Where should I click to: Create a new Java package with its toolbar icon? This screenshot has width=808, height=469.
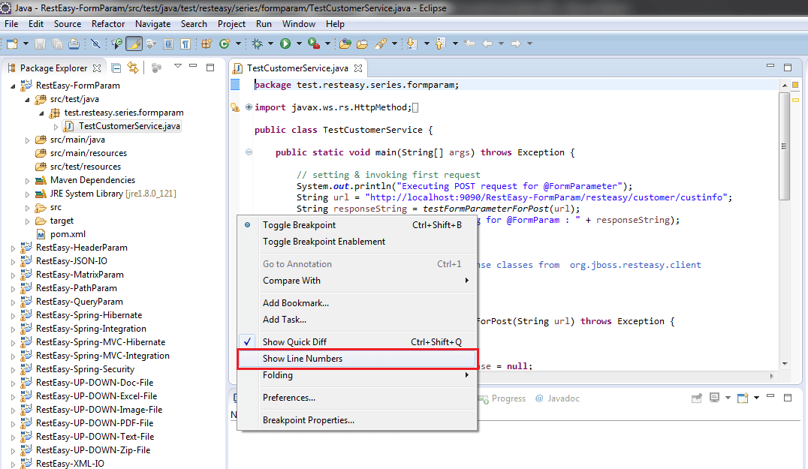[x=207, y=43]
